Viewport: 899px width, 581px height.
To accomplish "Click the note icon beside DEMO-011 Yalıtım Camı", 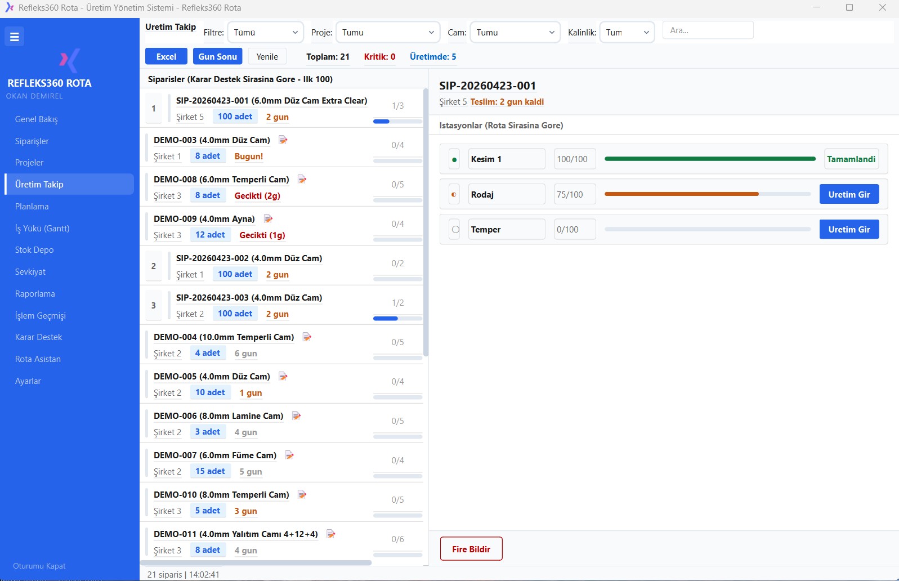I will [x=331, y=534].
